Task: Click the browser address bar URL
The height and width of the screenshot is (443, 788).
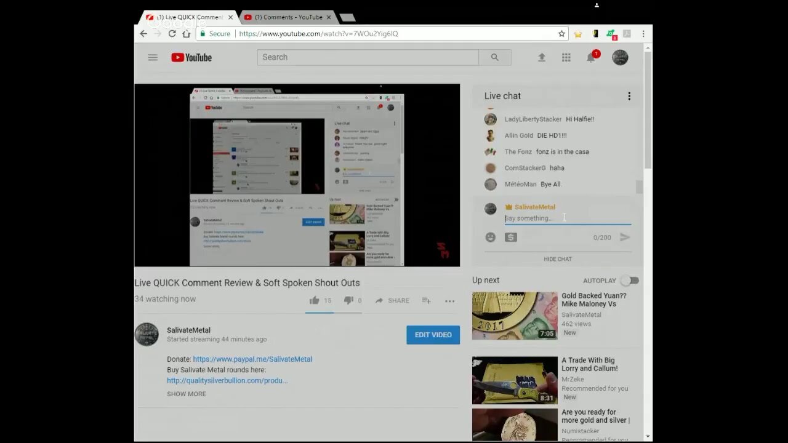Action: [318, 34]
